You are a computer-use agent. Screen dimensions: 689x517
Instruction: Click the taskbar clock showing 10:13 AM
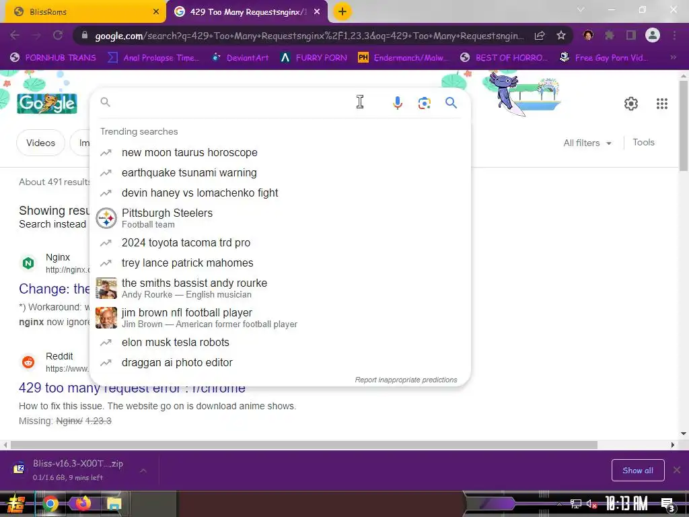coord(626,504)
